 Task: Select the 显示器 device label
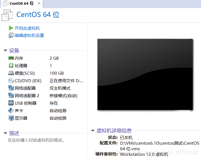coord(21,118)
